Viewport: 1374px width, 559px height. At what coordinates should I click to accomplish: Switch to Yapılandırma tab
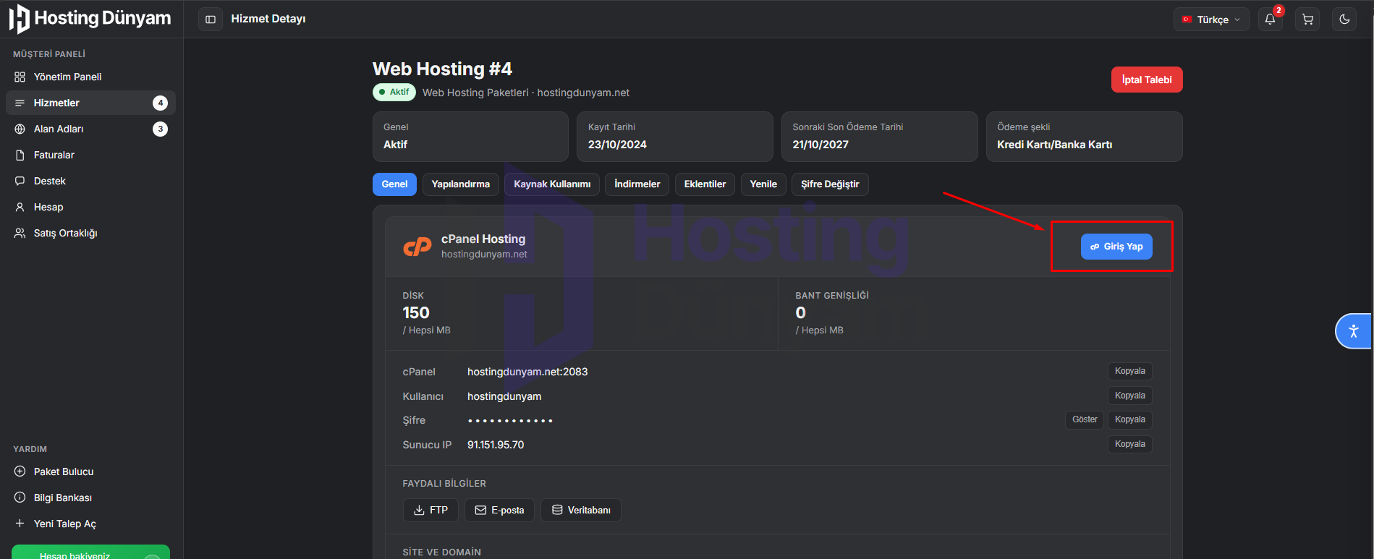tap(461, 184)
